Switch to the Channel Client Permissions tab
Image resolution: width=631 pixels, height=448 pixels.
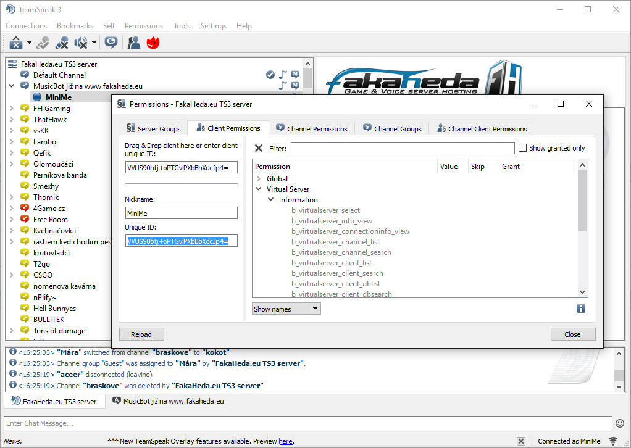tap(482, 128)
